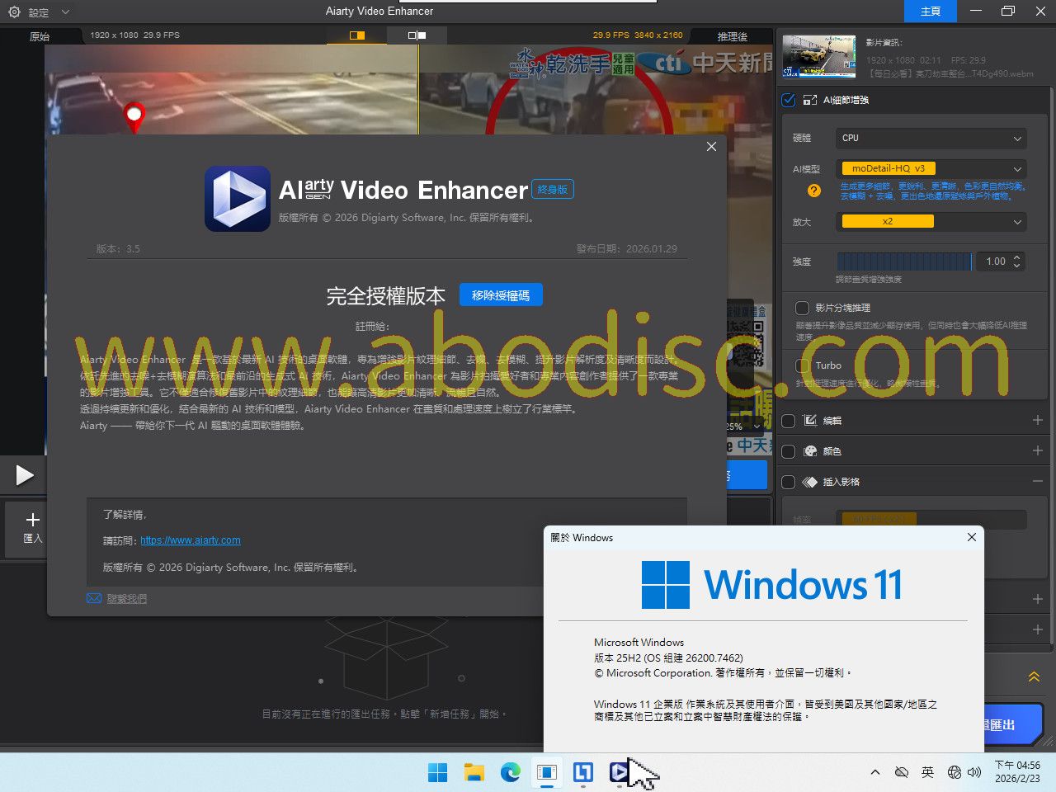Click the home page tab
Image resolution: width=1056 pixels, height=792 pixels.
(930, 12)
